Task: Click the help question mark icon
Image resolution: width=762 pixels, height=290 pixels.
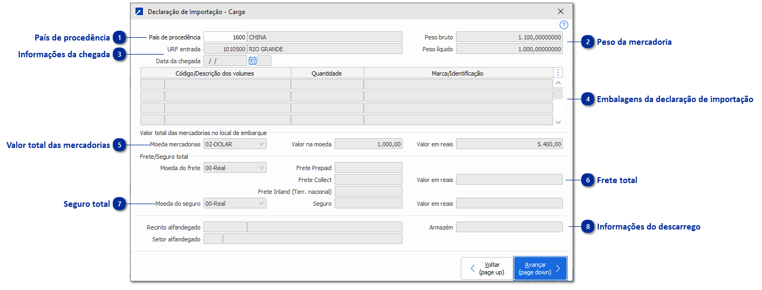Action: pyautogui.click(x=563, y=25)
